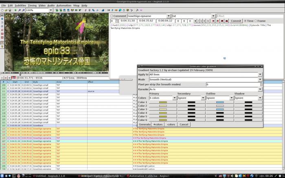This screenshot has height=178, width=285.
Task: Click the -colors button
Action: (x=171, y=124)
